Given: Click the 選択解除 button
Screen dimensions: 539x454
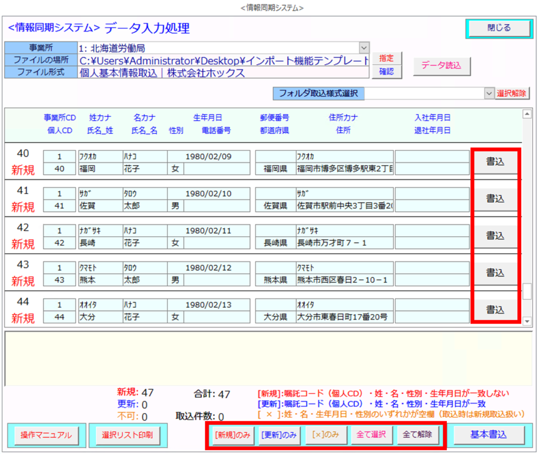Looking at the screenshot, I should 512,93.
